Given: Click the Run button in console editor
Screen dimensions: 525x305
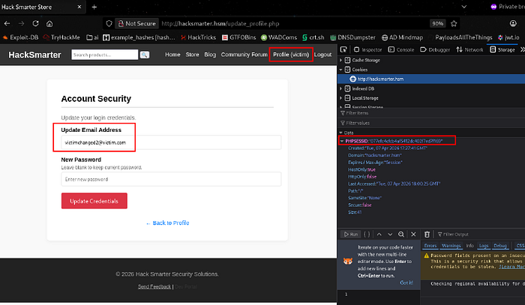Looking at the screenshot, I should coord(350,234).
